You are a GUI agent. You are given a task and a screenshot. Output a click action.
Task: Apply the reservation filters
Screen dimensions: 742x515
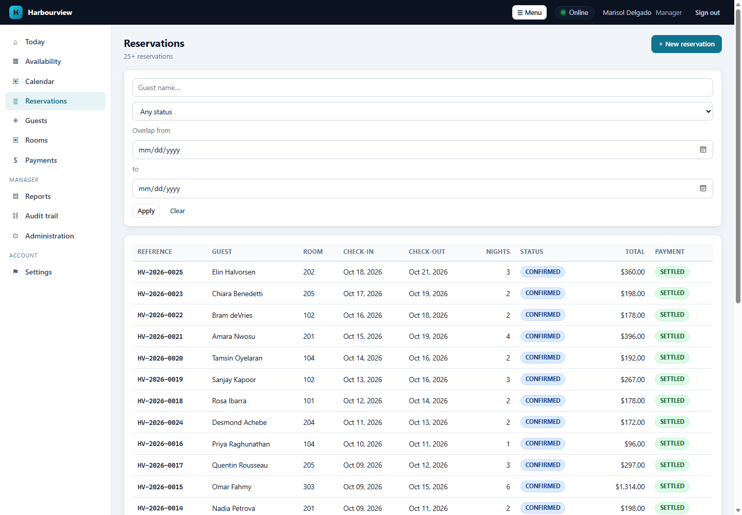[146, 211]
